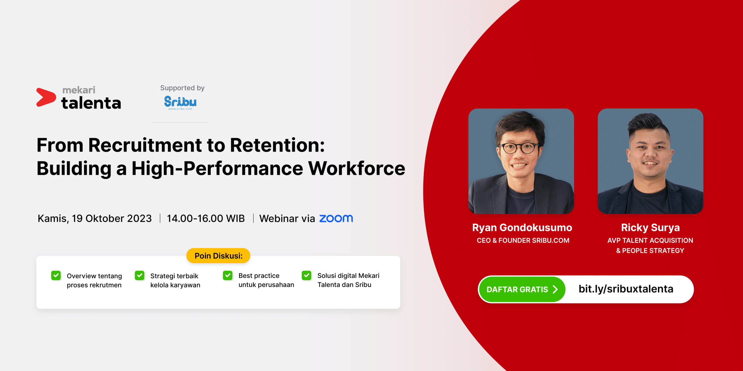The image size is (743, 371).
Task: Click the www.sribu.com text under the logo
Action: coord(180,109)
